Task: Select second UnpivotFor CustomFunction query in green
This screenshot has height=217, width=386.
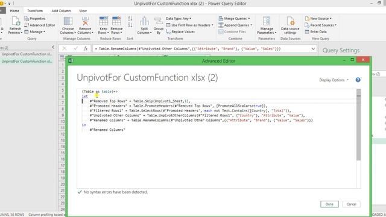Action: click(27, 61)
